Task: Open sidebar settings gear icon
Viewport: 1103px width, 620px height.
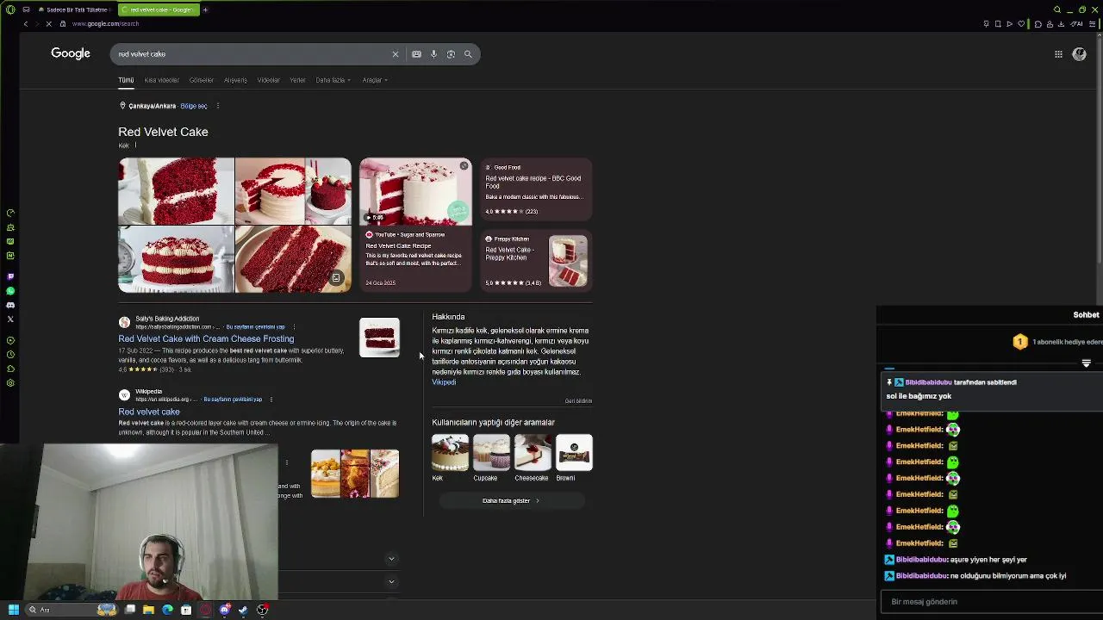Action: pyautogui.click(x=10, y=382)
